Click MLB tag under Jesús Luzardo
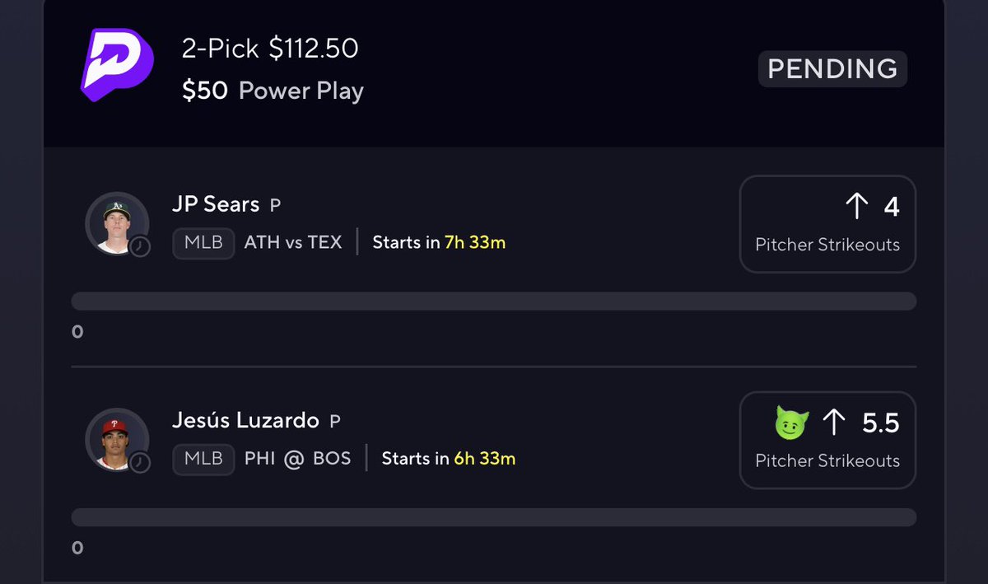 [x=203, y=459]
